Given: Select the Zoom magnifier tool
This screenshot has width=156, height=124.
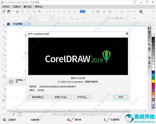Looking at the screenshot, I should [x=4, y=42].
